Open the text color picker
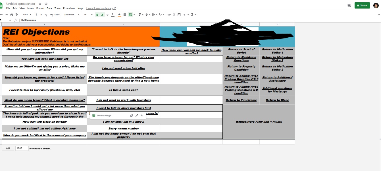 point(113,15)
